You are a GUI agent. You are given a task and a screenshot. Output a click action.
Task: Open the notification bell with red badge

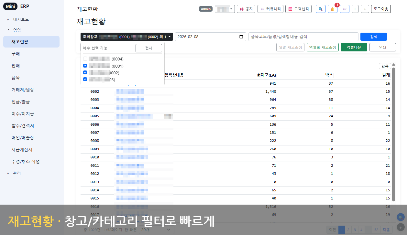333,9
